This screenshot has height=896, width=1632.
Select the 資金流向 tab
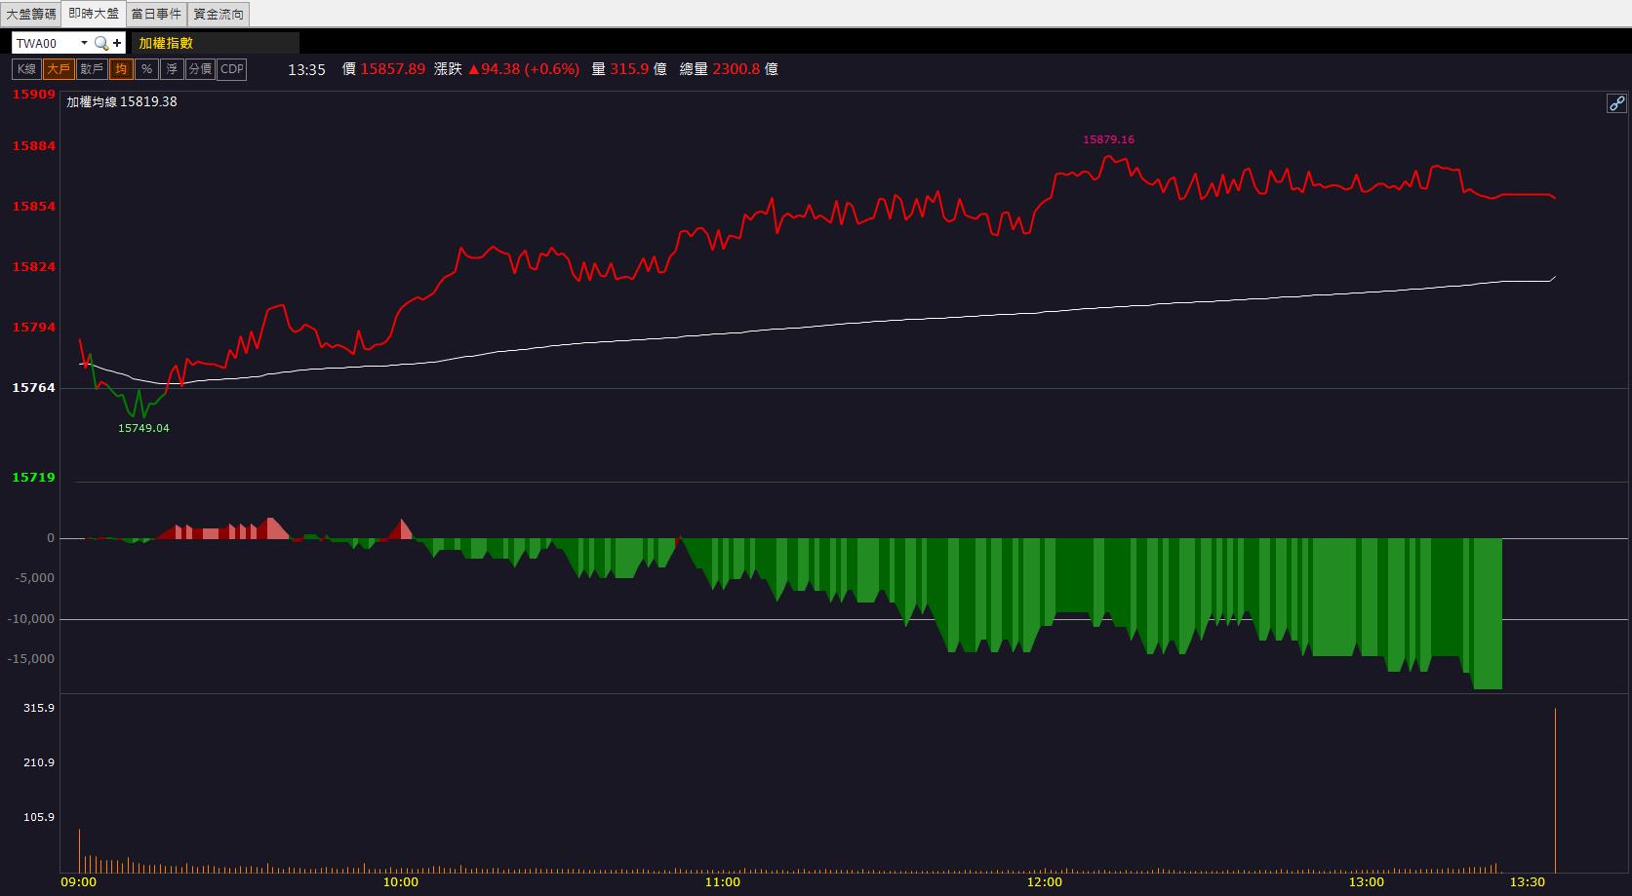point(219,14)
